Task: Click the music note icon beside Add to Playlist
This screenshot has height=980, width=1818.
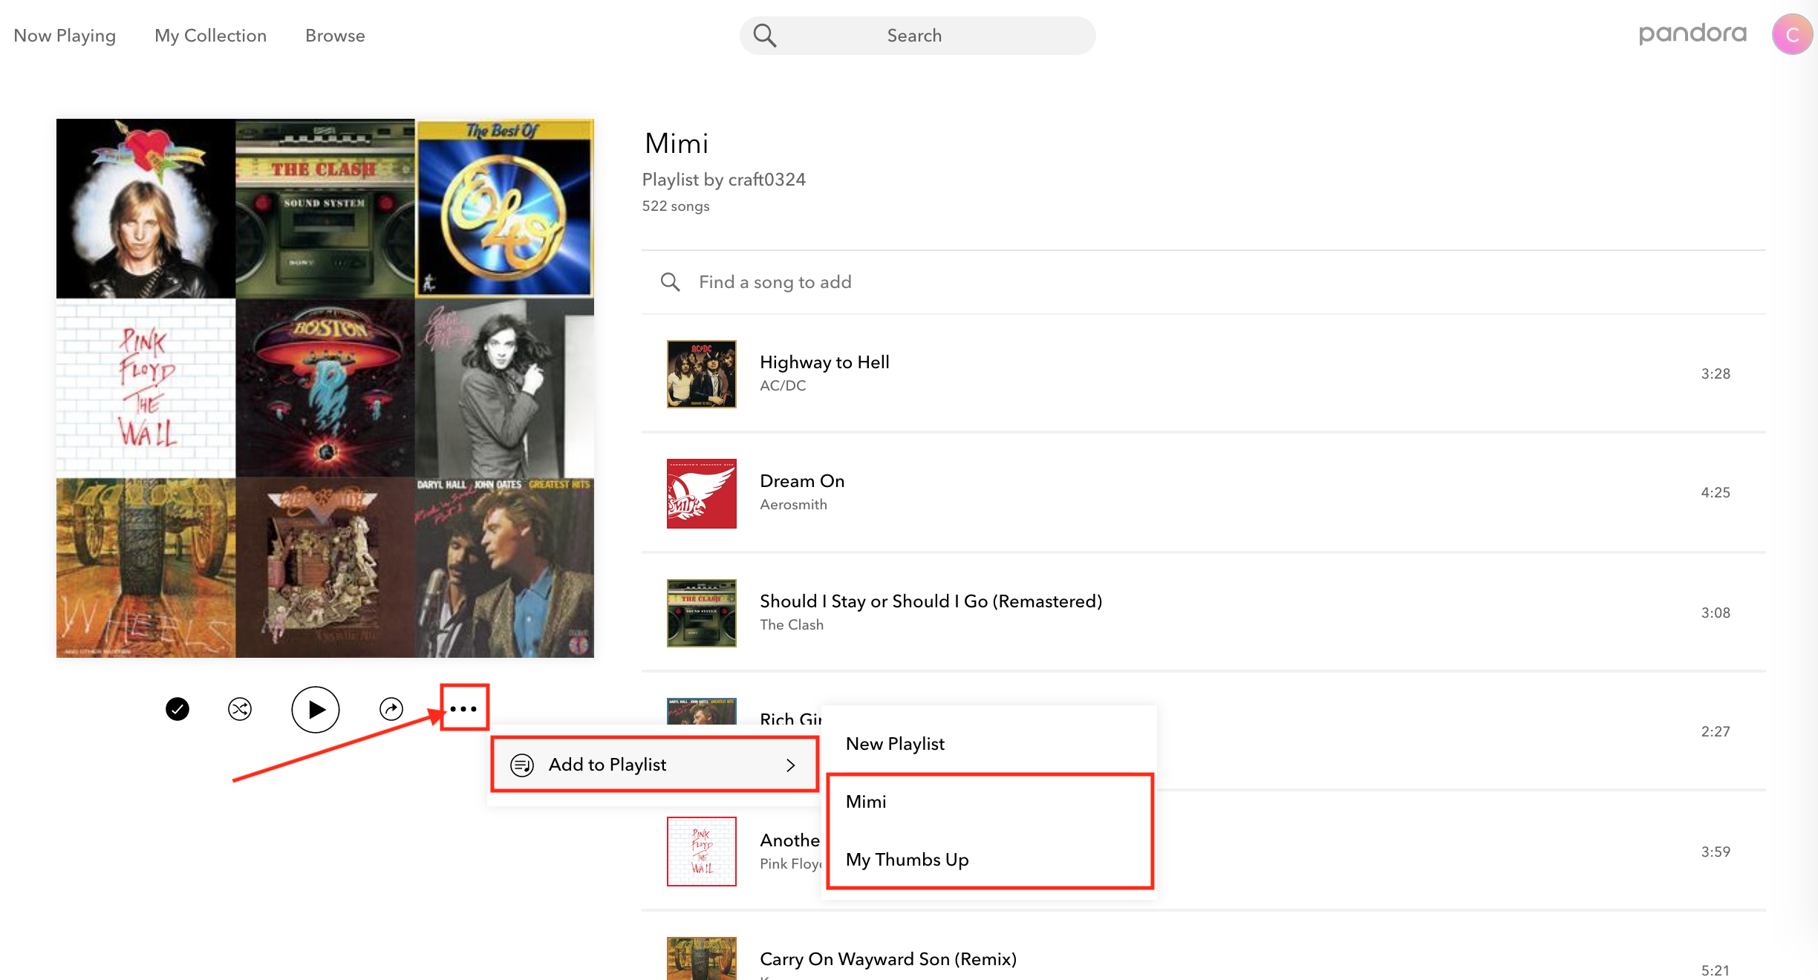Action: (x=522, y=764)
